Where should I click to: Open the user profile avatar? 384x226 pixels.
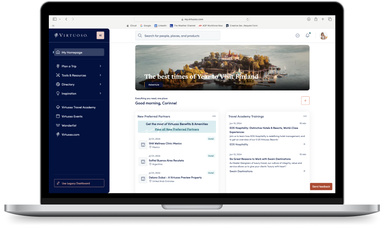coord(324,36)
